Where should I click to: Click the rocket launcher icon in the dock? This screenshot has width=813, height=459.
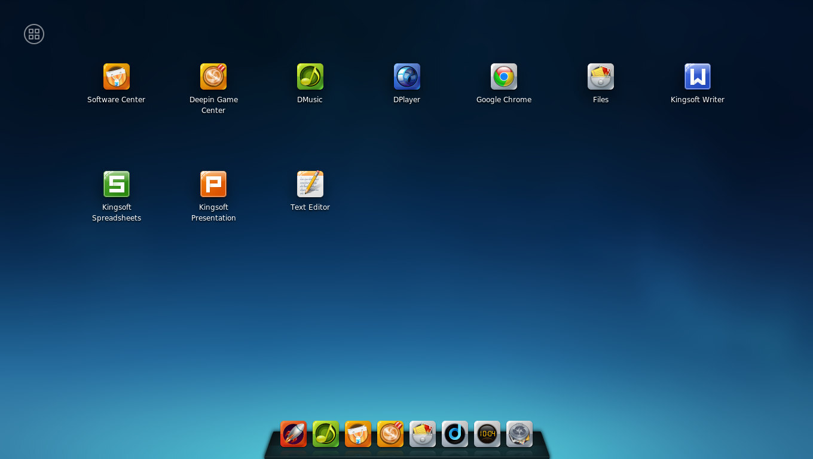tap(293, 434)
